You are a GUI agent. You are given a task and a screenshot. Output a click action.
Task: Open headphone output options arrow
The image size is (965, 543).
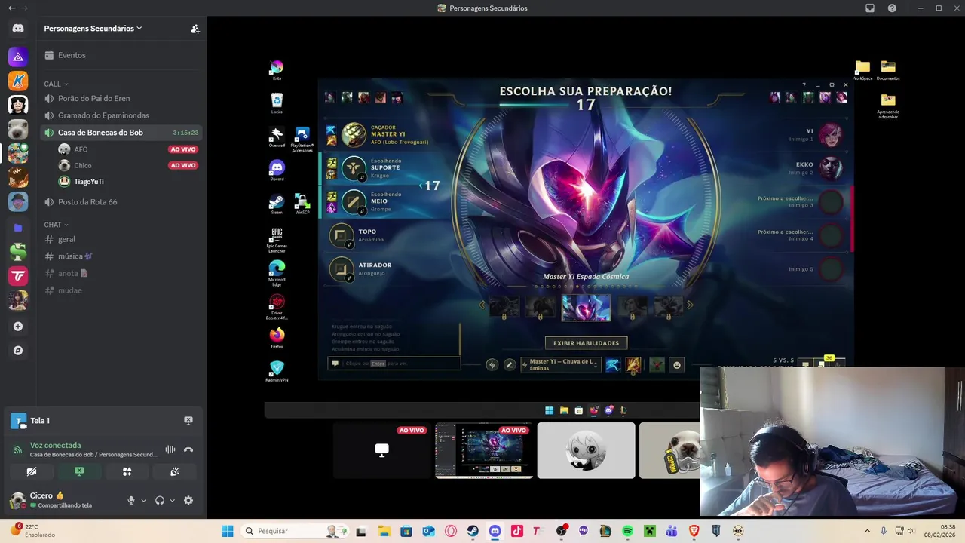click(172, 500)
